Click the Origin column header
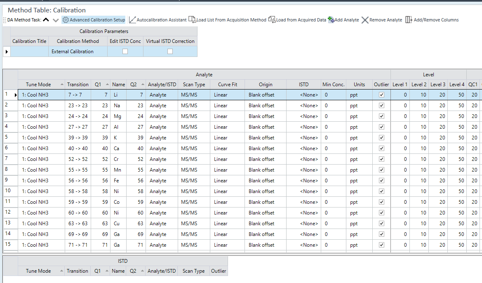Image resolution: width=482 pixels, height=283 pixels. click(x=266, y=84)
